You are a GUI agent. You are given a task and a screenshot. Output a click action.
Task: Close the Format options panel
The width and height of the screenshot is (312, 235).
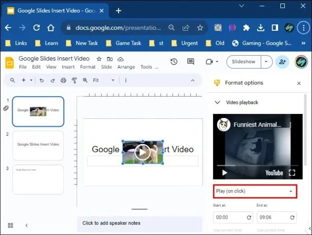[299, 83]
